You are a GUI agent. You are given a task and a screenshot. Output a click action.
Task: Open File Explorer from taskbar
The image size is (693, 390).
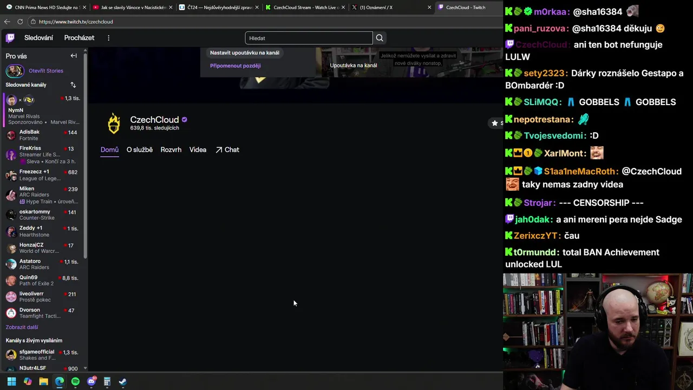click(x=43, y=381)
